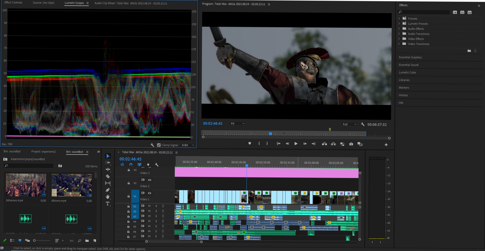
Task: Select the Razor tool
Action: point(108,176)
